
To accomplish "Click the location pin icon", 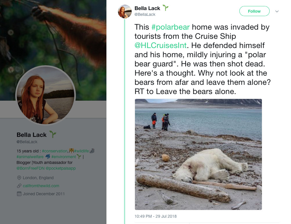I will click(19, 178).
